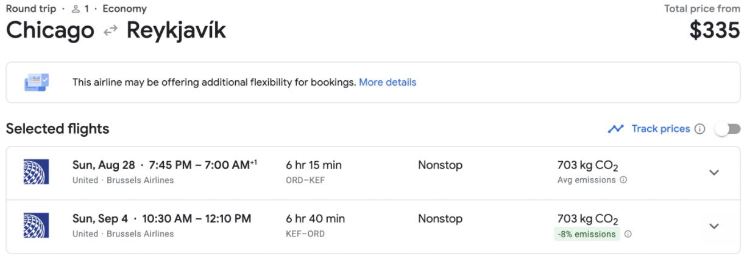Click the Track prices label
Viewport: 747px width, 259px height.
pyautogui.click(x=660, y=129)
